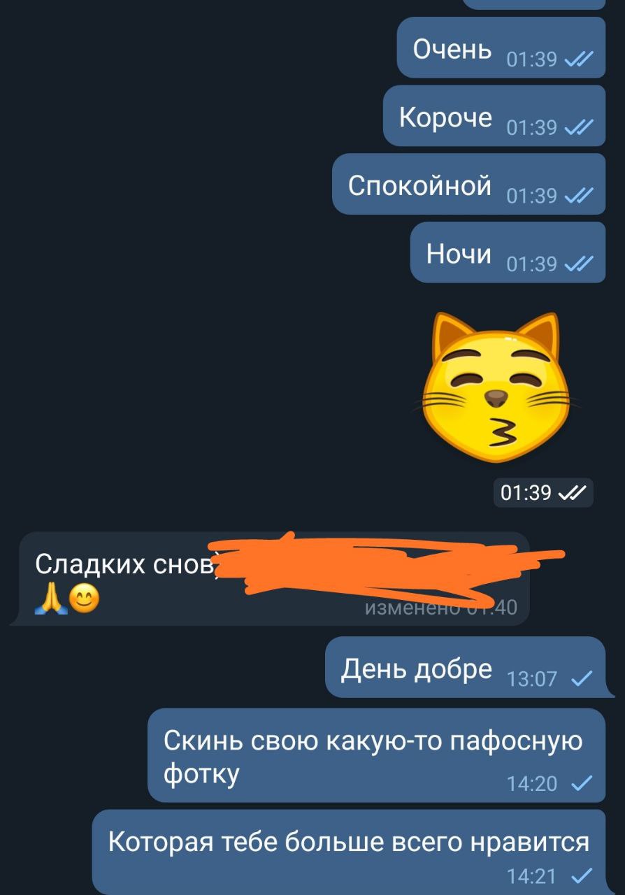Select 'Которая тебе больше всего нравится' message
This screenshot has height=895, width=625.
(x=349, y=852)
